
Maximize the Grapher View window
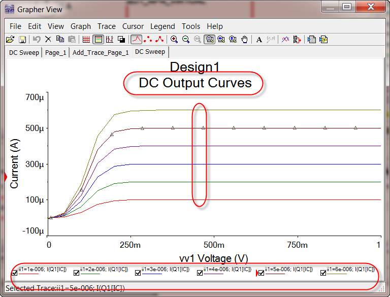tap(347, 7)
